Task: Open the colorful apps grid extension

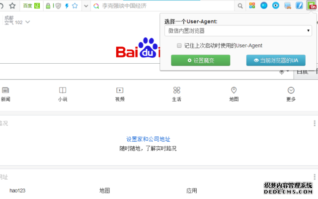Action: click(x=252, y=5)
